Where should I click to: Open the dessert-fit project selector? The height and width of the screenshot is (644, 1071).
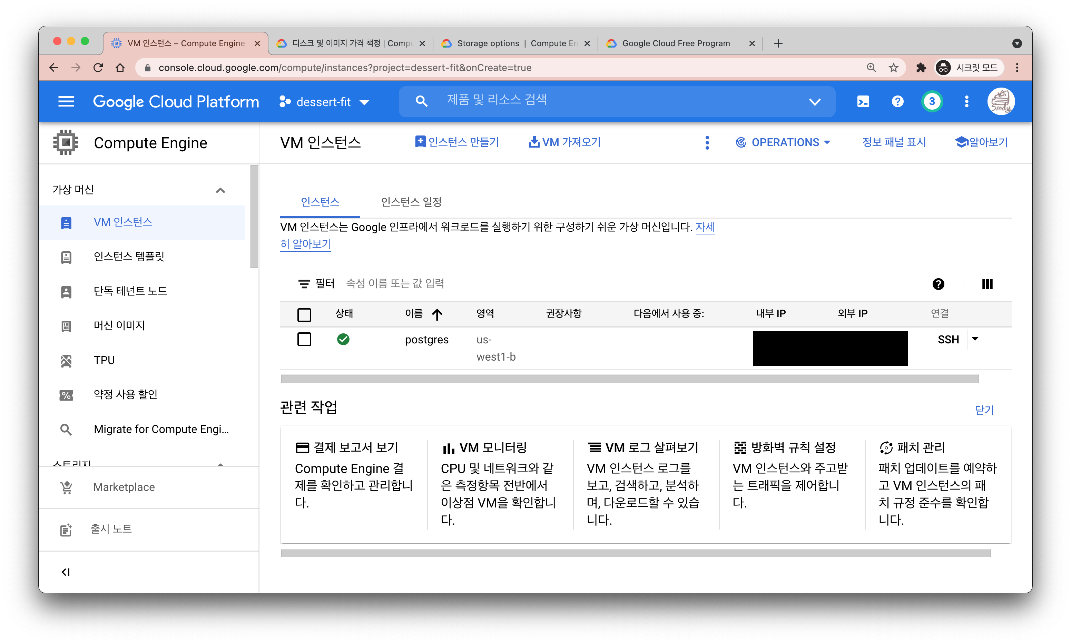click(324, 102)
